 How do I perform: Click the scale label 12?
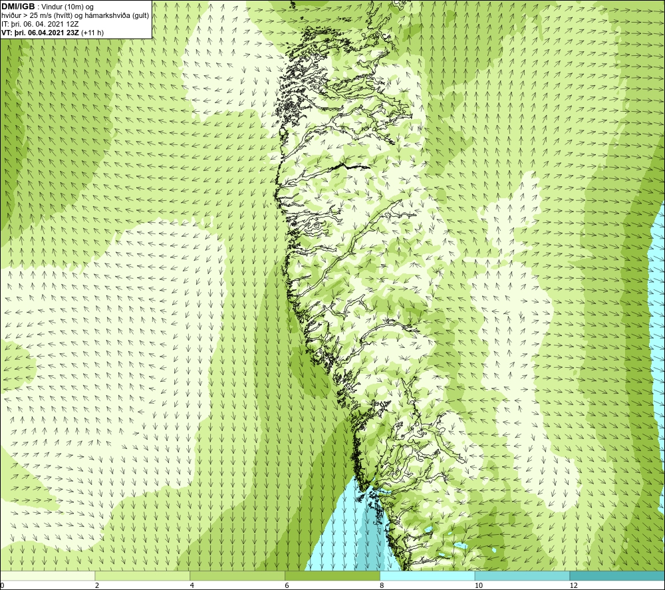pos(574,586)
